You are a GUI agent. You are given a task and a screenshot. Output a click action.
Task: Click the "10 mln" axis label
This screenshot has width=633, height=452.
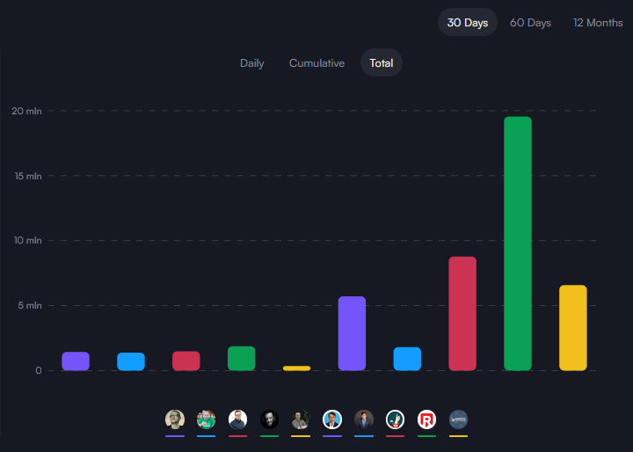[x=27, y=240]
